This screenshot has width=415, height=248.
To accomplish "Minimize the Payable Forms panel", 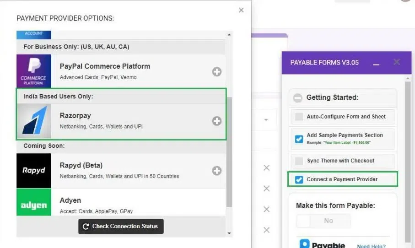I will point(376,63).
